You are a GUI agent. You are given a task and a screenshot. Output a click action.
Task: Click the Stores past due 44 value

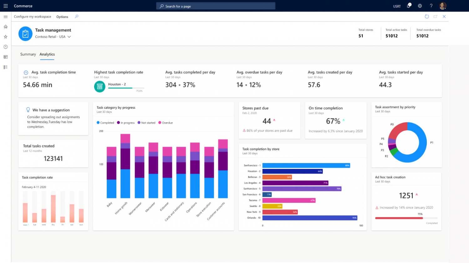[267, 121]
